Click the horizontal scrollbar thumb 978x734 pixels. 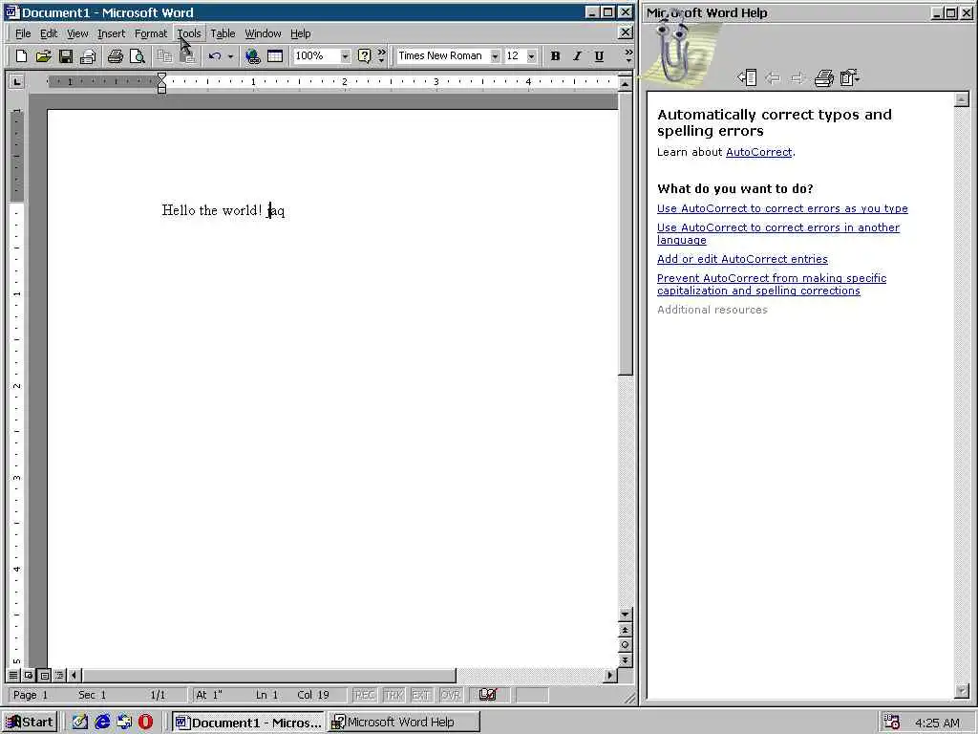[269, 675]
